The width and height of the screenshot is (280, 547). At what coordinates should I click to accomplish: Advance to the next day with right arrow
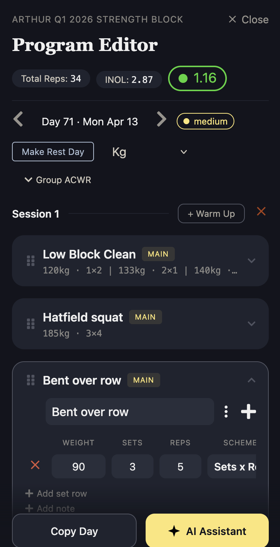tap(161, 119)
